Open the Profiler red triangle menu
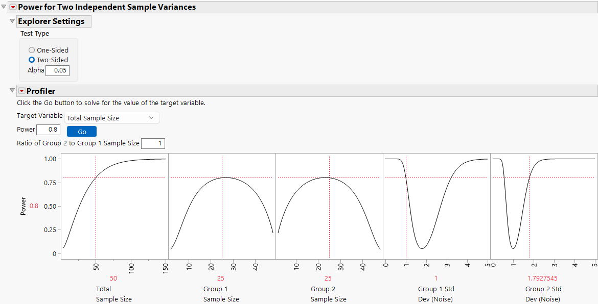Image resolution: width=598 pixels, height=304 pixels. (21, 91)
